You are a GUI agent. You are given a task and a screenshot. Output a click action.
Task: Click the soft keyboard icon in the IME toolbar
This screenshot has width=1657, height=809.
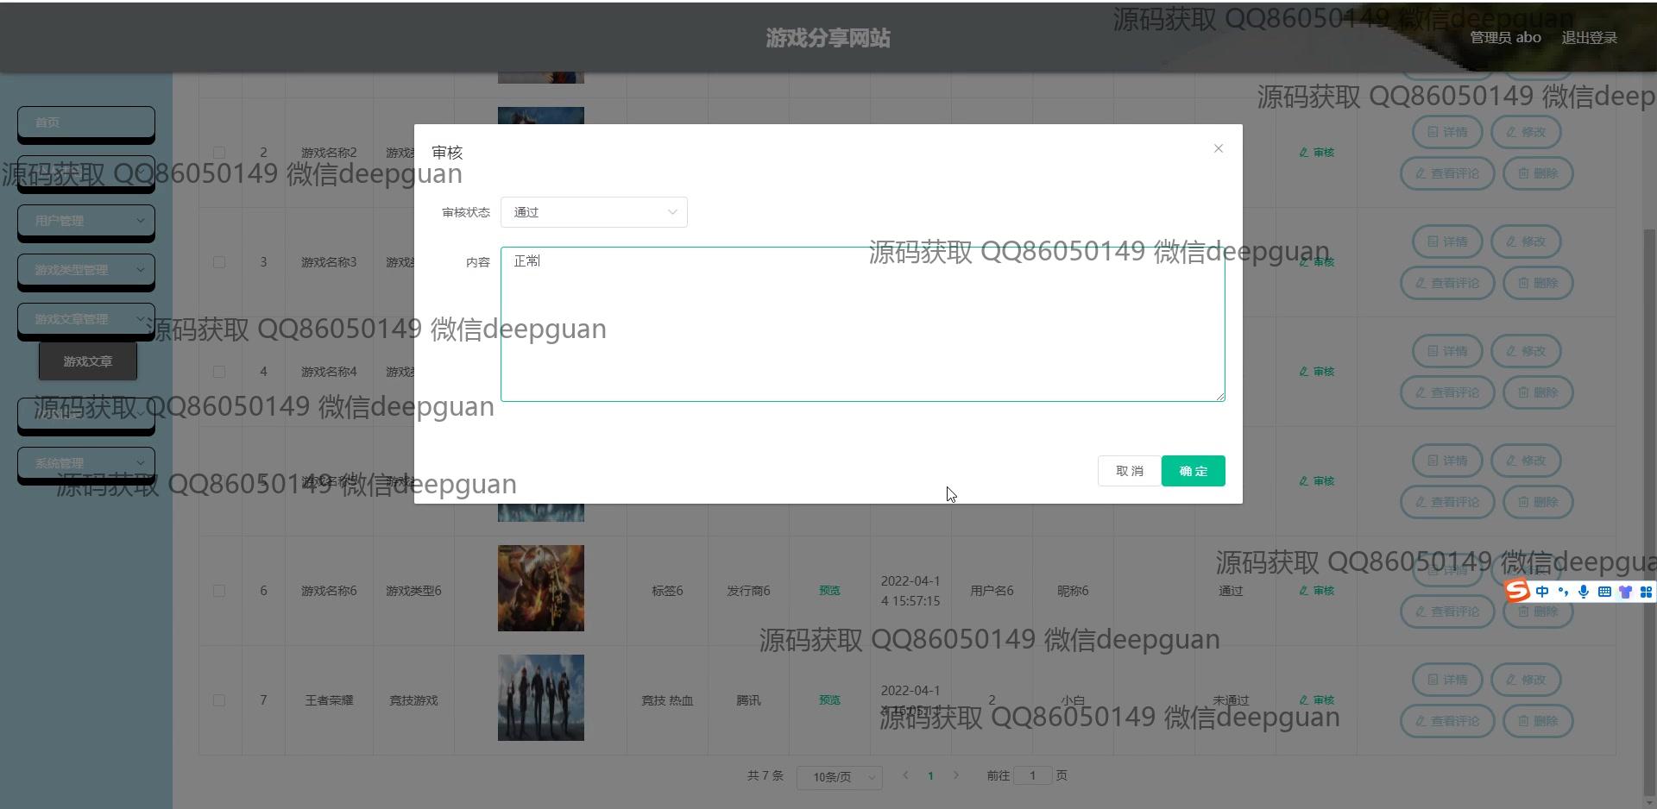click(1604, 592)
